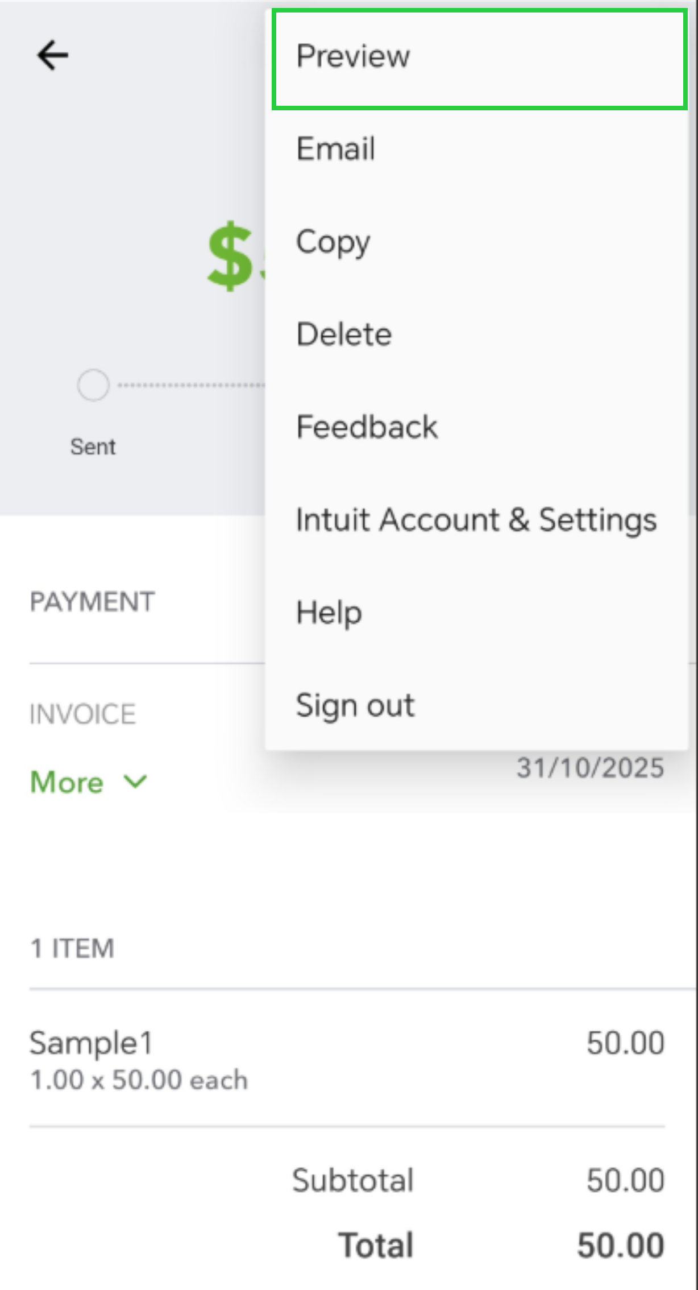Viewport: 698px width, 1290px height.
Task: Open the Sample1 line item
Action: 91,1044
